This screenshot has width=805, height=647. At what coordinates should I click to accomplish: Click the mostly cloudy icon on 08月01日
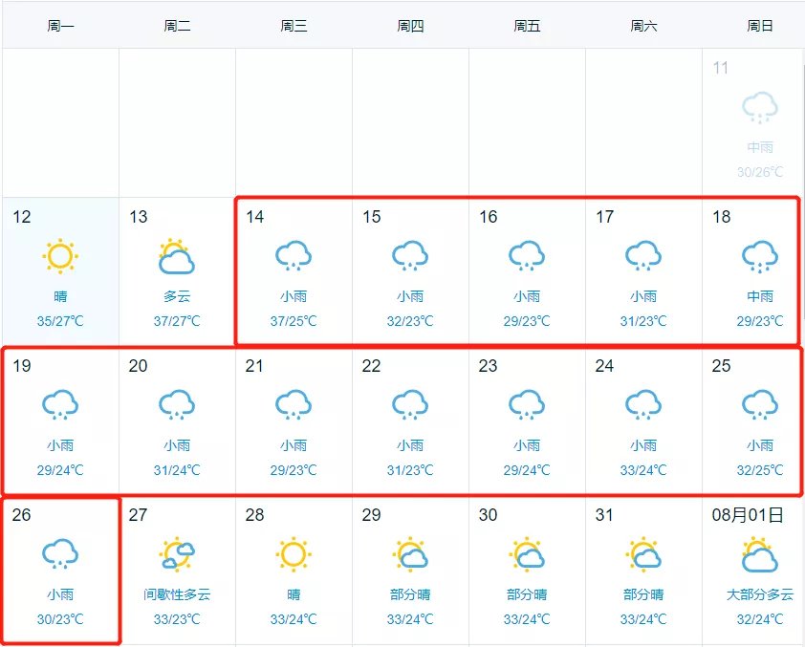coord(760,554)
